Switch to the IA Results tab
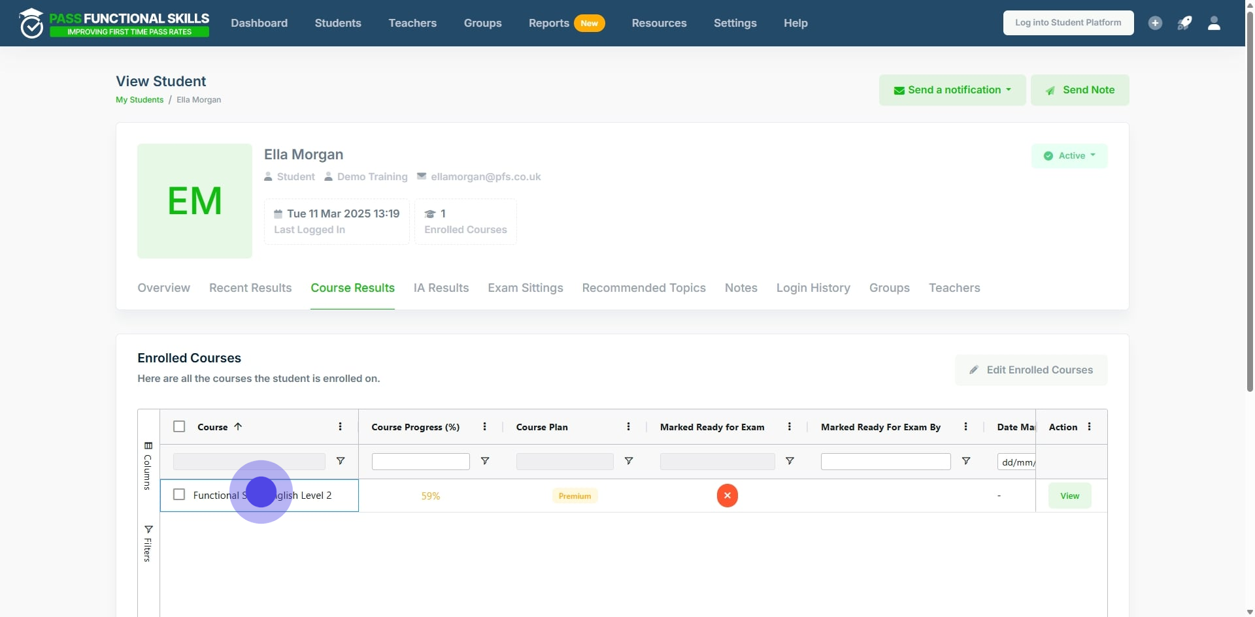This screenshot has width=1255, height=617. click(441, 288)
